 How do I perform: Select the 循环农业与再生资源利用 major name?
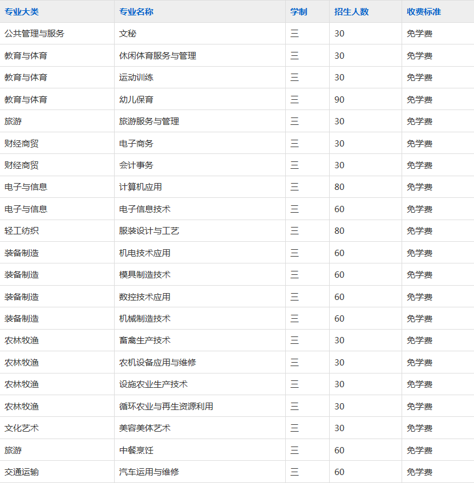(166, 406)
